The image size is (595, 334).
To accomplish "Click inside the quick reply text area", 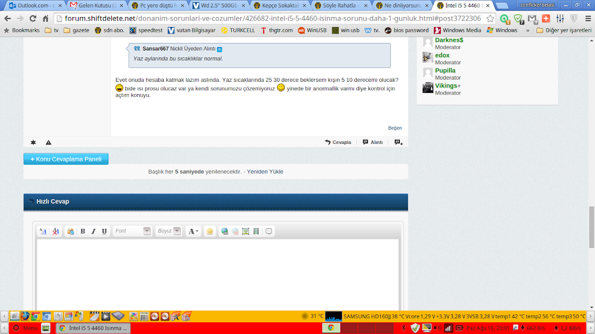I will point(218,275).
